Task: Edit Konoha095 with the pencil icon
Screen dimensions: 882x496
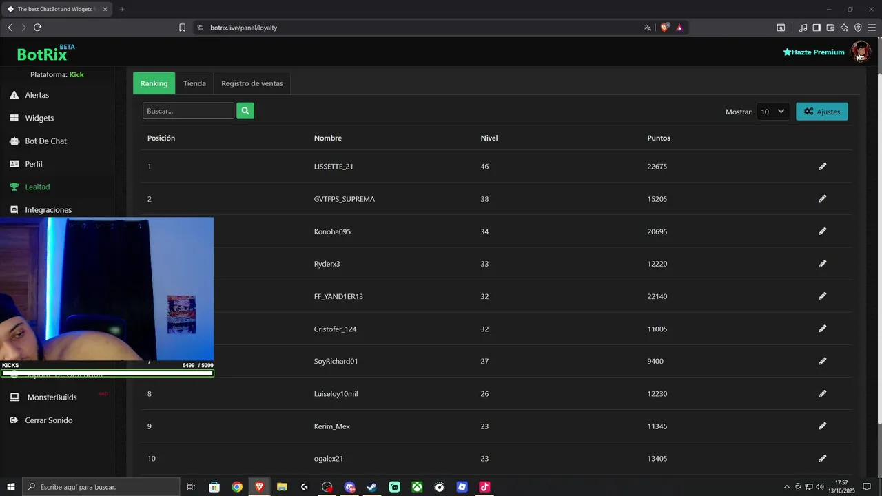Action: [x=822, y=231]
